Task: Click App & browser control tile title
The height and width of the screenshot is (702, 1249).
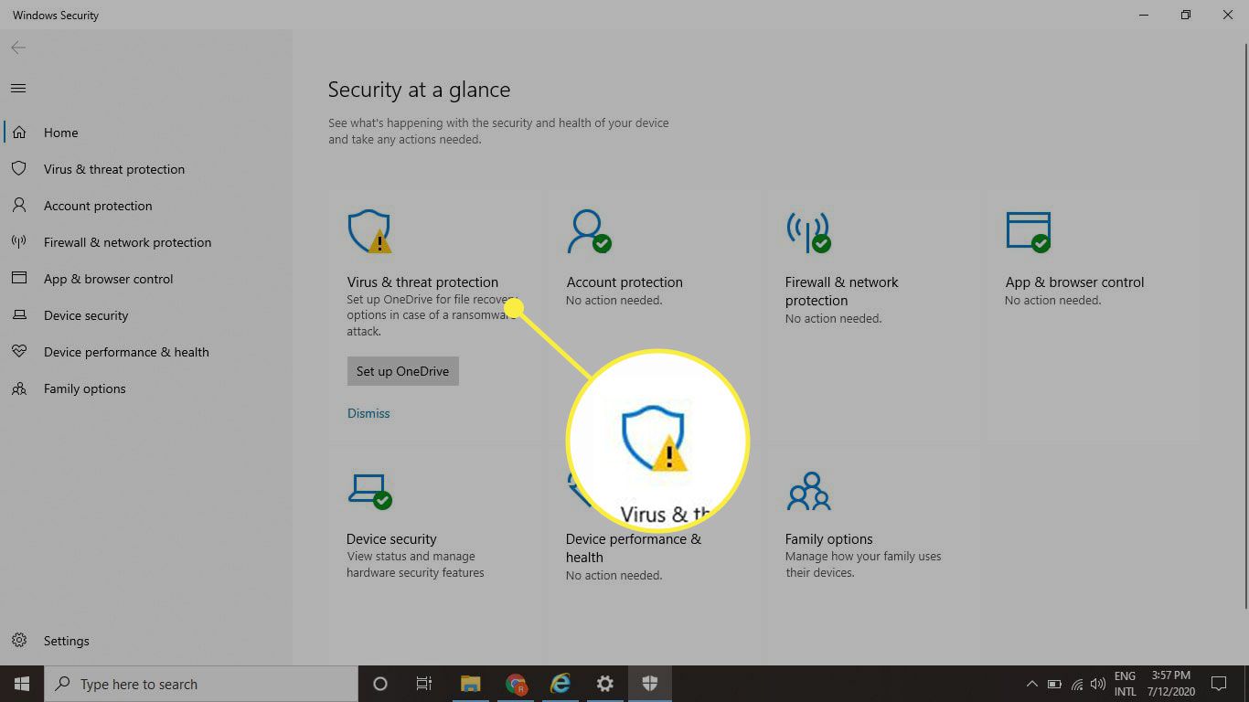Action: pyautogui.click(x=1074, y=282)
